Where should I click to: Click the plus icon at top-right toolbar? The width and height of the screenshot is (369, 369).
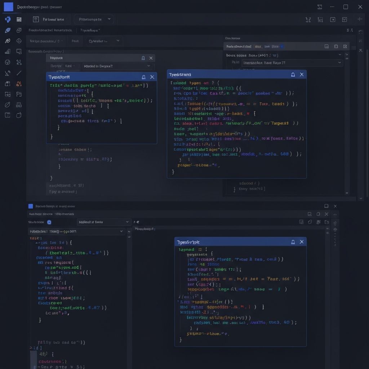click(359, 19)
